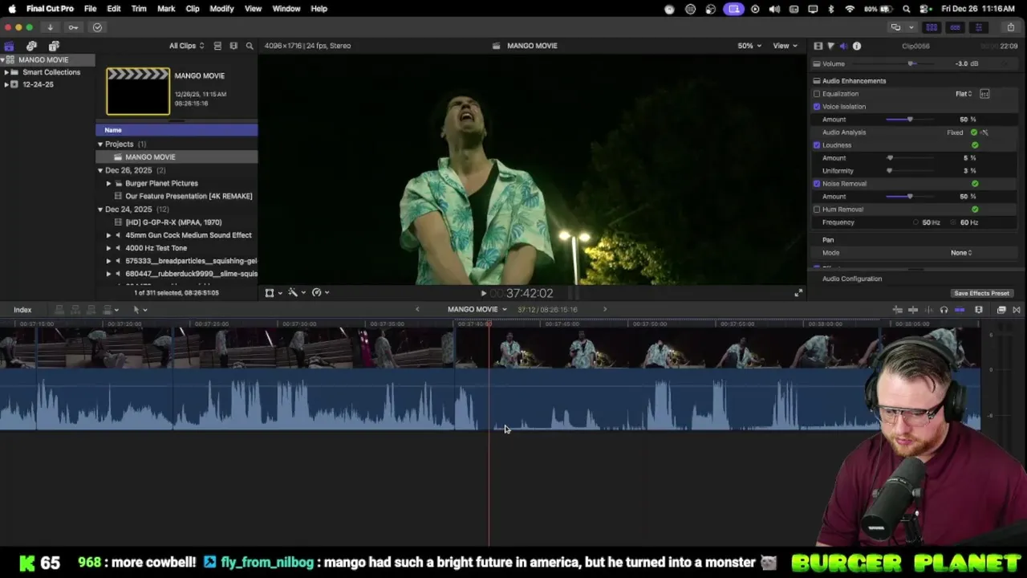
Task: Open the Mark menu
Action: pyautogui.click(x=166, y=9)
